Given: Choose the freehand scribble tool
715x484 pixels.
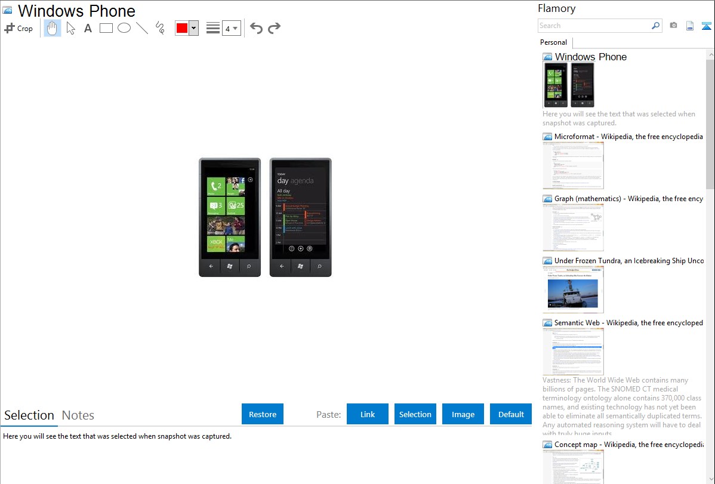Looking at the screenshot, I should [x=159, y=28].
